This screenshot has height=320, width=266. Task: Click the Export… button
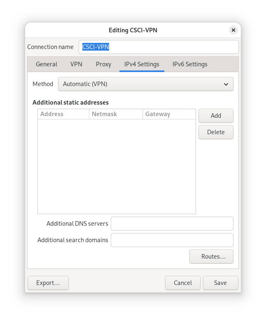click(x=48, y=283)
